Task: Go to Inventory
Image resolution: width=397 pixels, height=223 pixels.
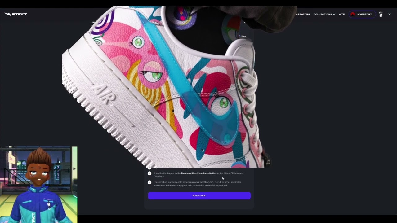Action: click(362, 14)
